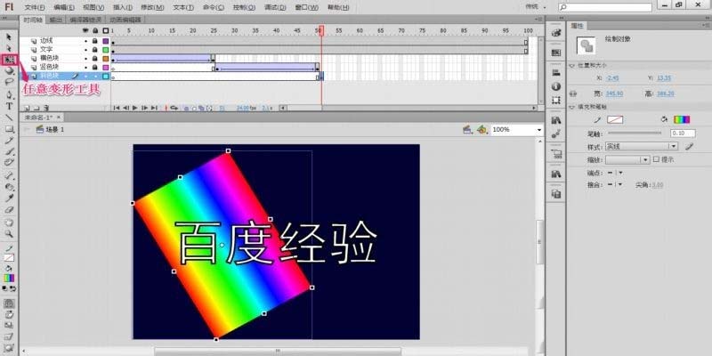Toggle lock on 竖色块 layer

(95, 68)
